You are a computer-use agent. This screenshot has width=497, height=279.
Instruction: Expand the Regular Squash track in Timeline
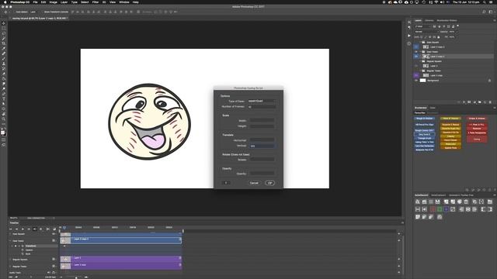click(x=10, y=260)
